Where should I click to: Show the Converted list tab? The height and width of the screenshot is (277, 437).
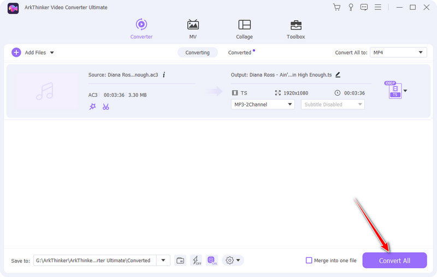240,52
